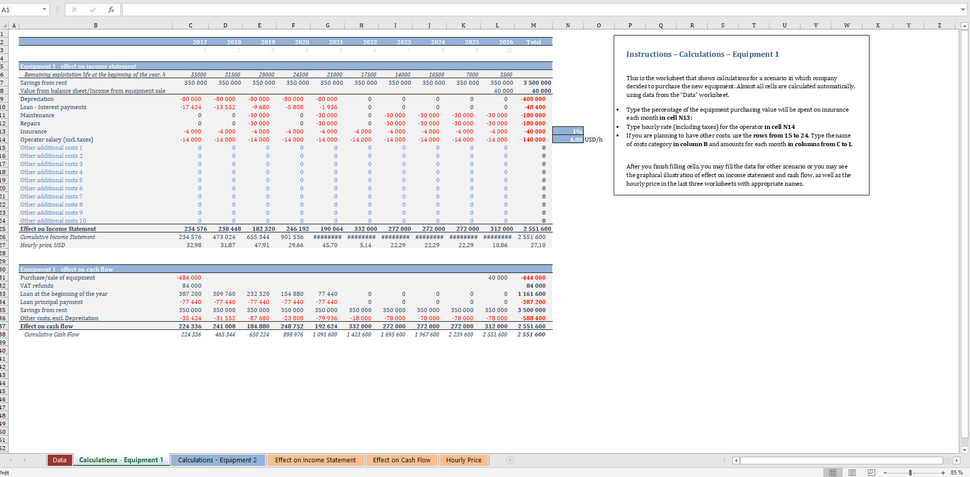Open the Insert Function fx dialog

pyautogui.click(x=111, y=10)
